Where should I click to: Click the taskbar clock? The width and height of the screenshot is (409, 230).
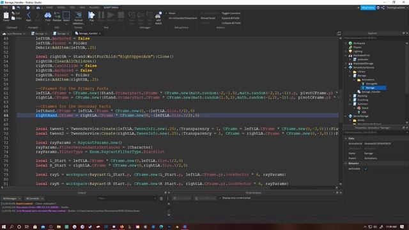pyautogui.click(x=391, y=227)
